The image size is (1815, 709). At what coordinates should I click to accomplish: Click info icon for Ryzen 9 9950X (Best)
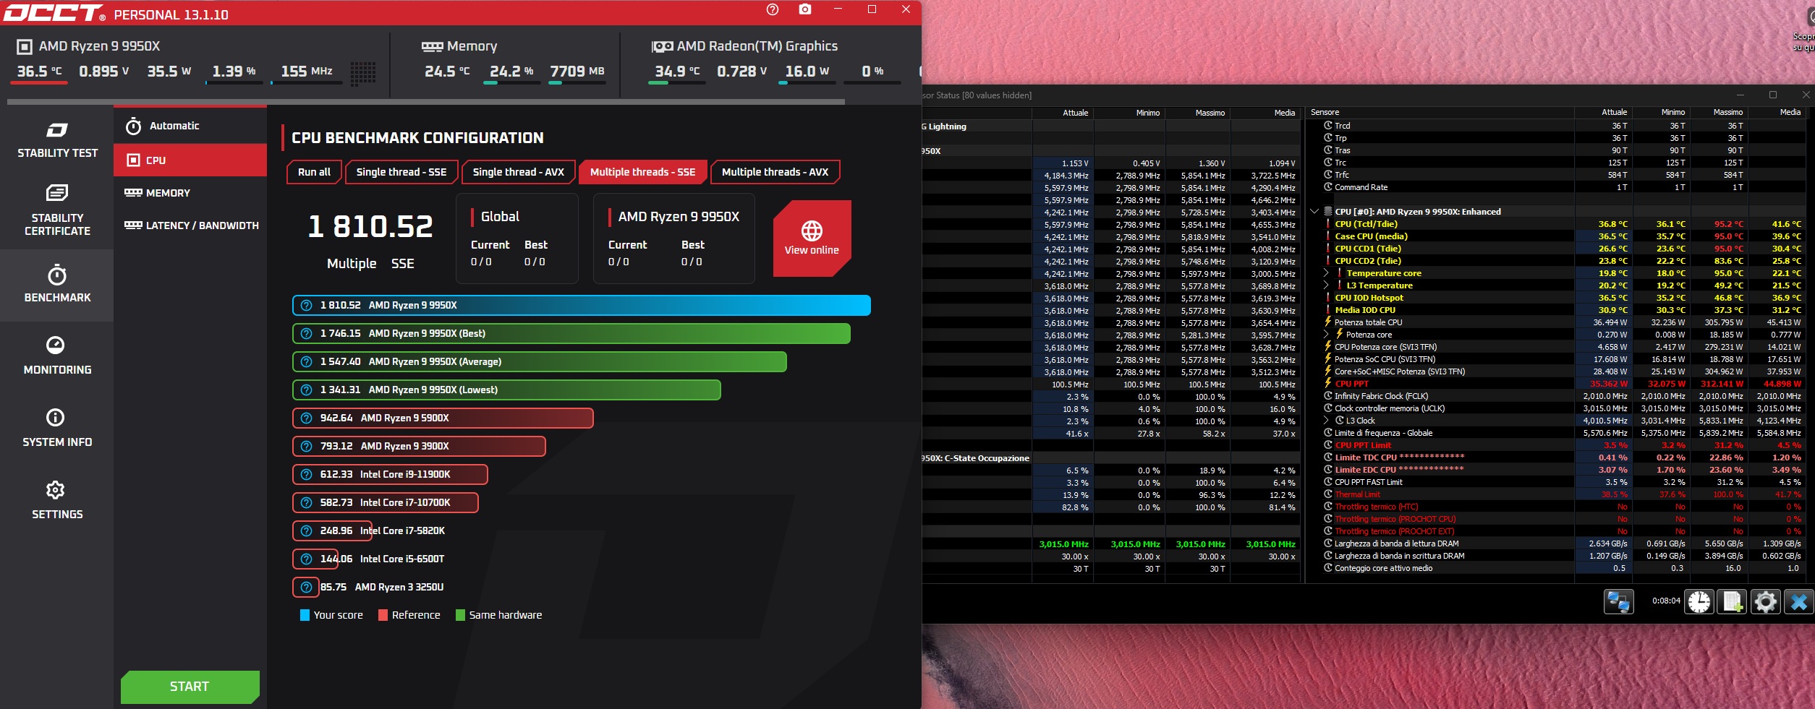[x=306, y=333]
